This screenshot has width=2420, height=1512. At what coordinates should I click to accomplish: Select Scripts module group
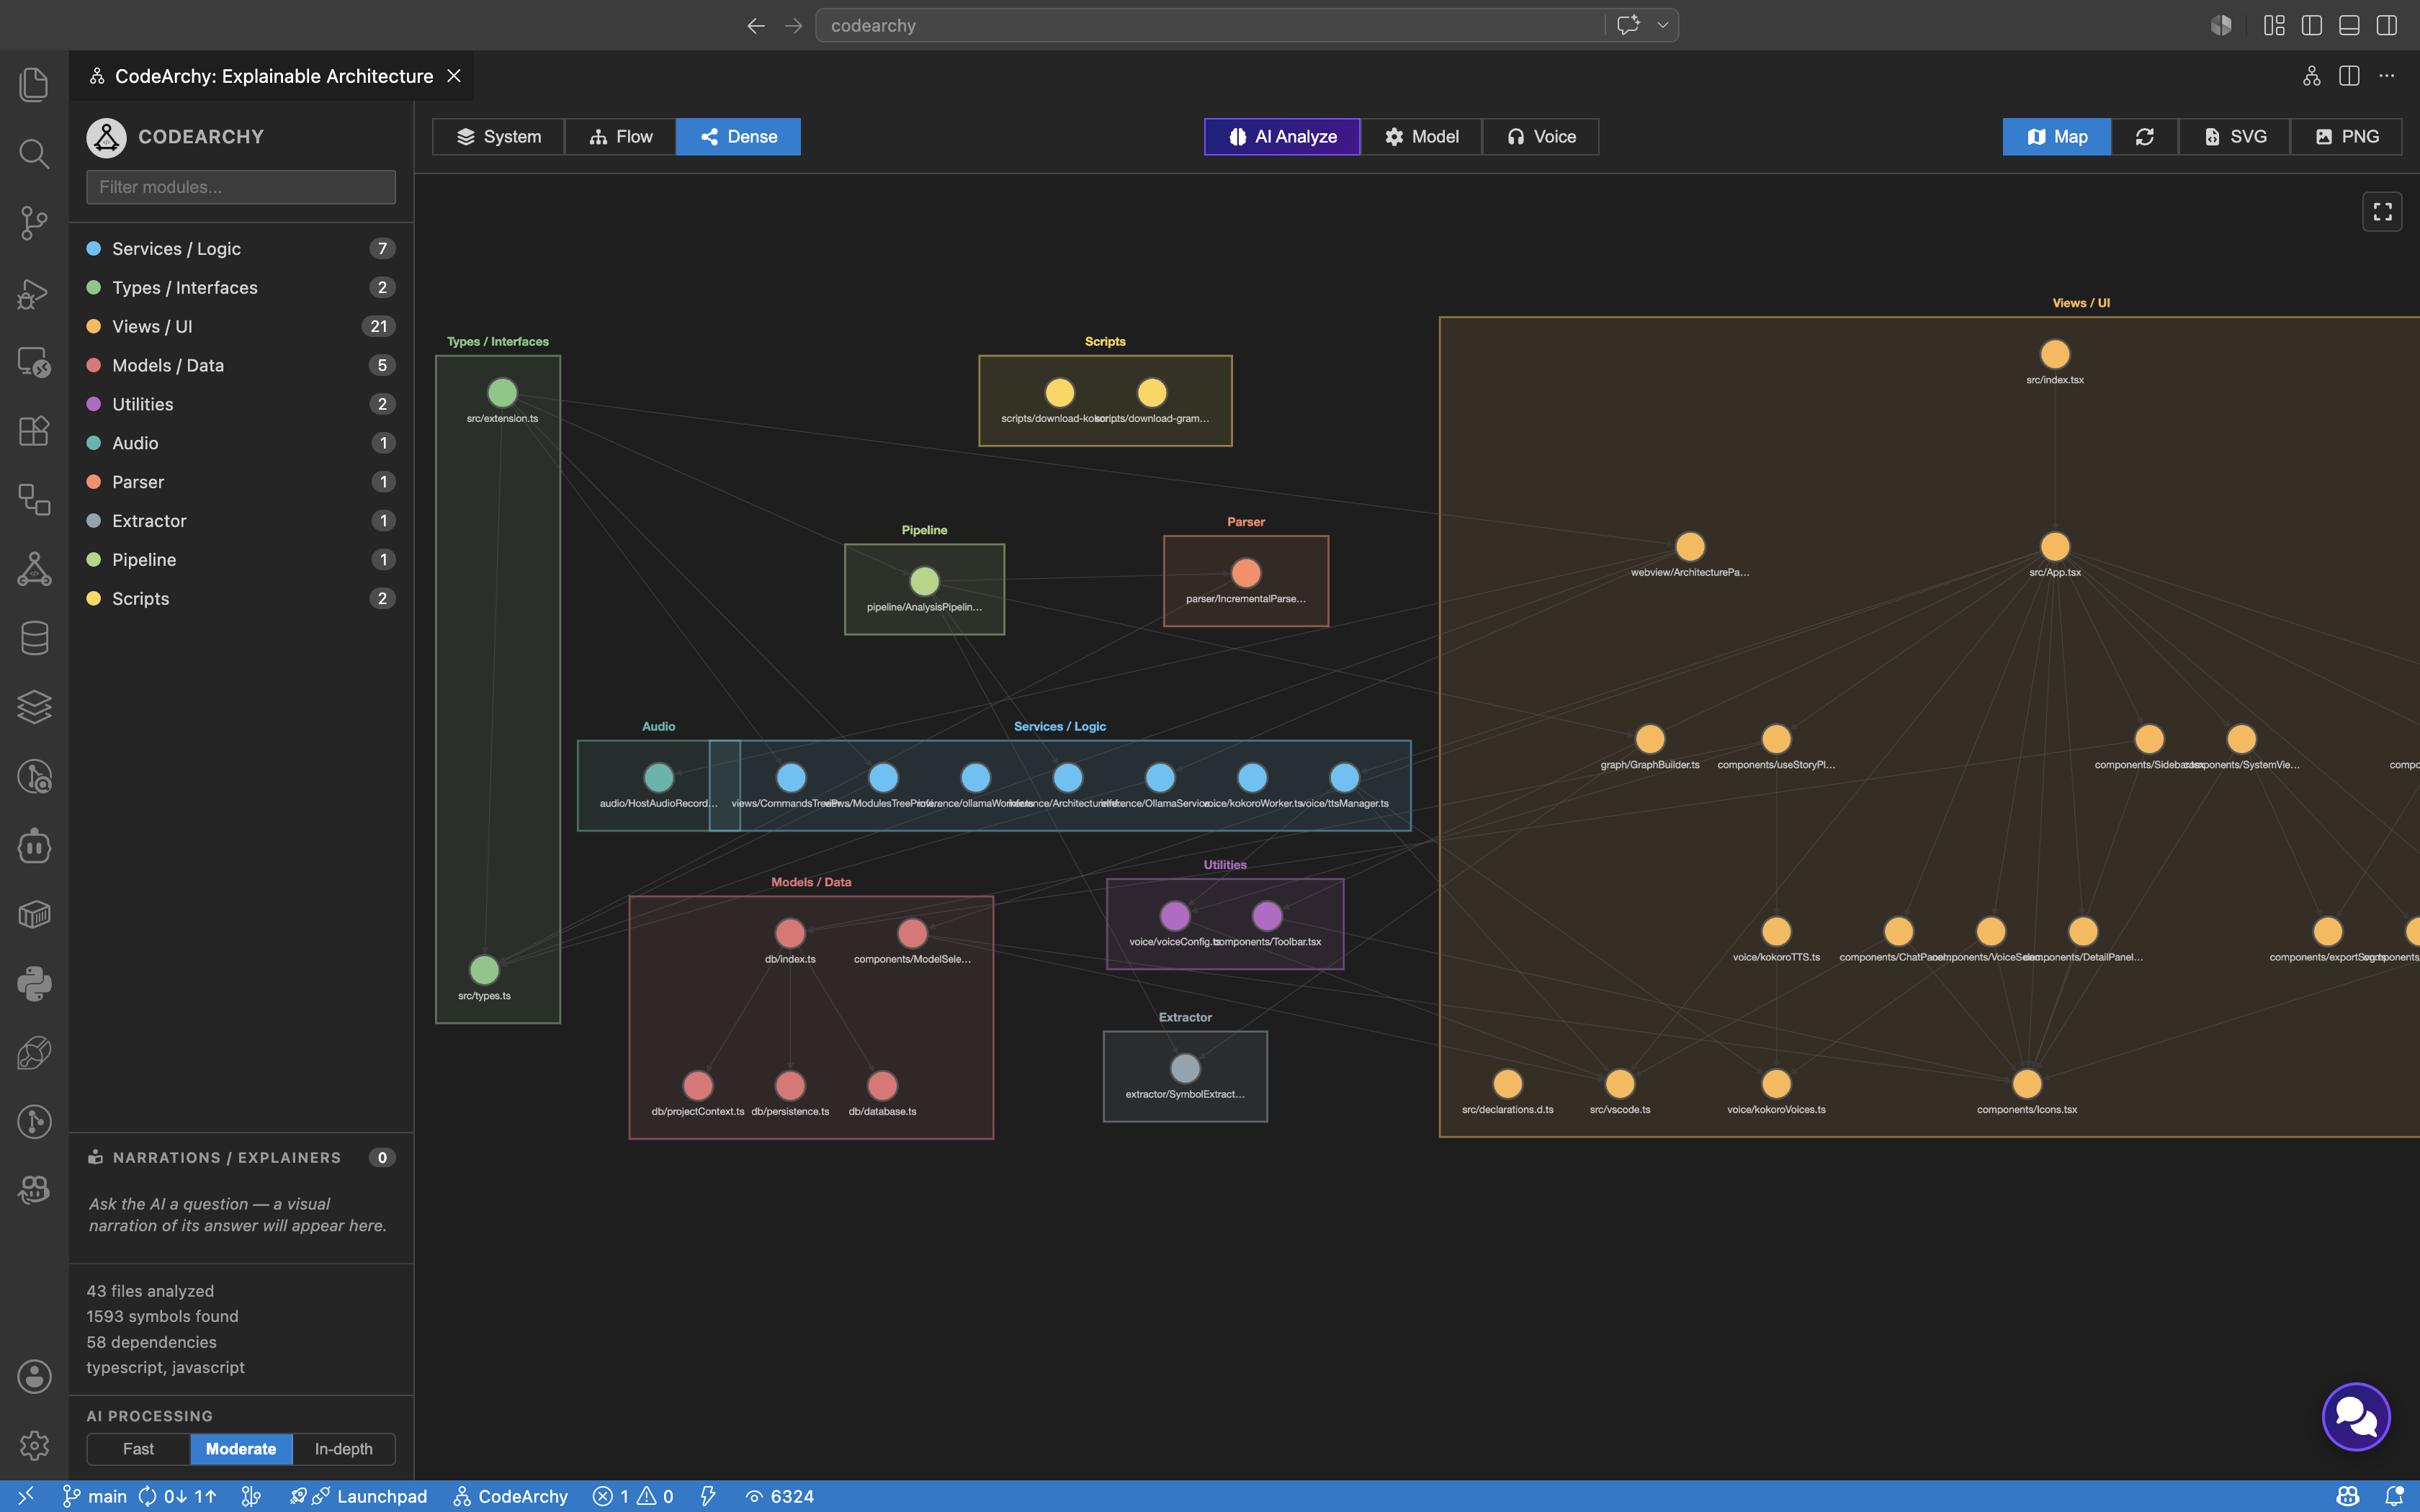(x=241, y=598)
